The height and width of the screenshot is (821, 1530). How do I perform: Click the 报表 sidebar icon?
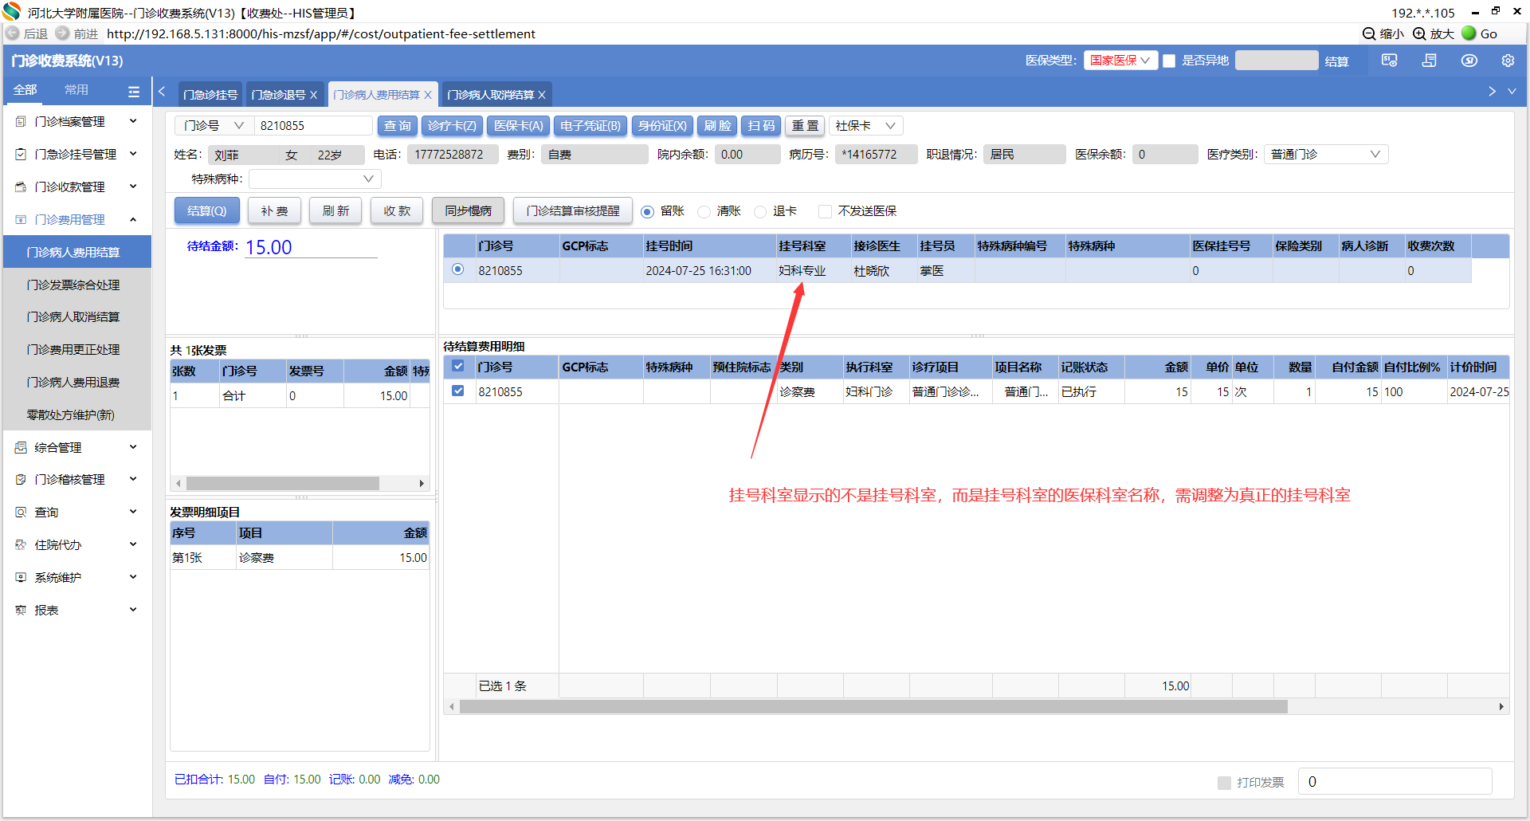[21, 611]
